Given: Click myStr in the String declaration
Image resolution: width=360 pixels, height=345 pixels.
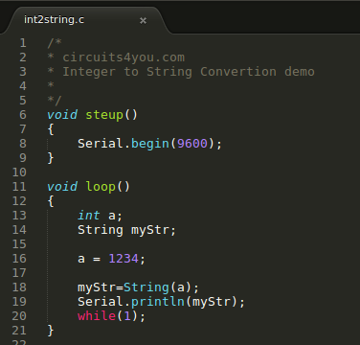Looking at the screenshot, I should click(150, 230).
